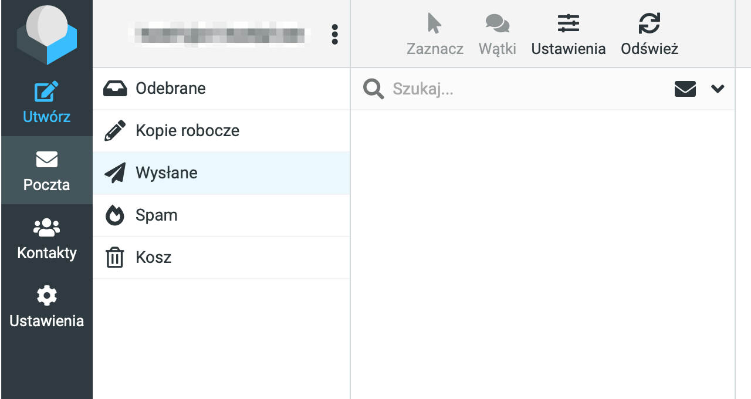Click the Zaznacz cursor icon
751x399 pixels.
pyautogui.click(x=435, y=23)
